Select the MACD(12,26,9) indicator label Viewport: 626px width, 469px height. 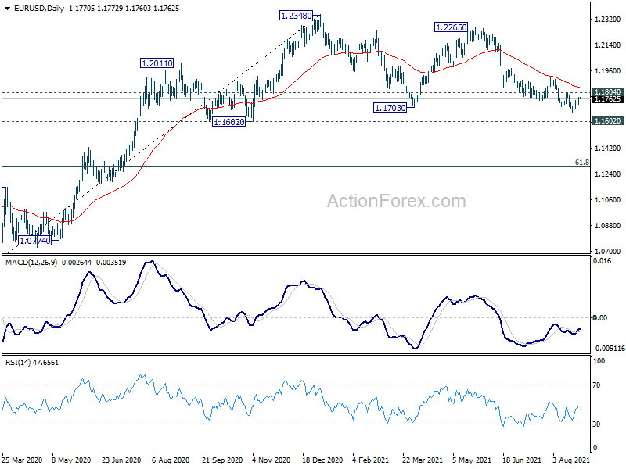32,263
